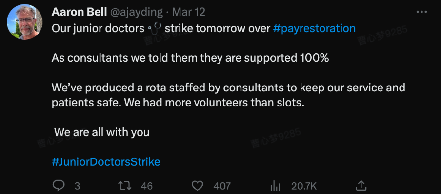Viewport: 441px width, 194px height.
Task: Open the @ajayding handle link
Action: tap(136, 12)
